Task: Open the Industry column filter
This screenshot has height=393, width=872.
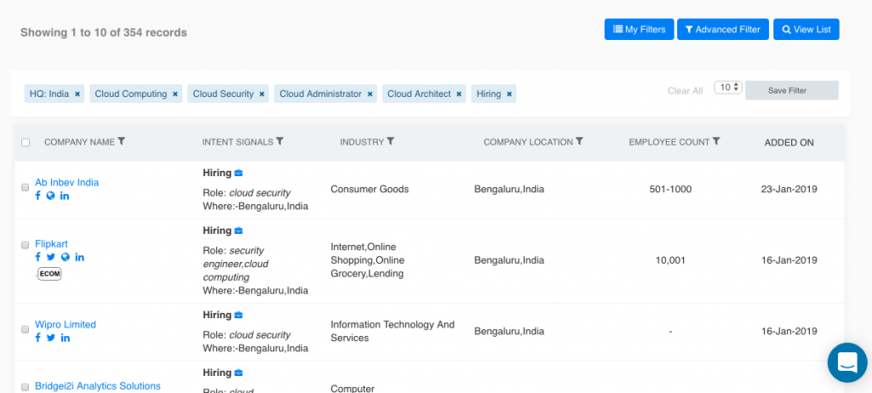Action: coord(390,142)
